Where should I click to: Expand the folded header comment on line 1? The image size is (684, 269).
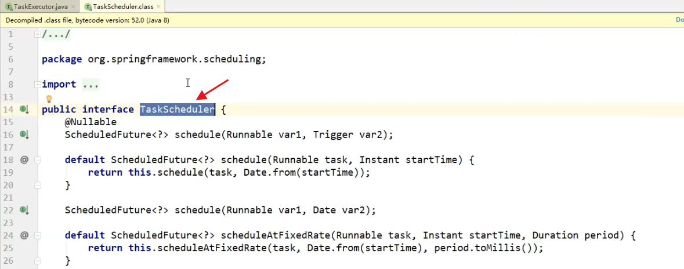(38, 34)
